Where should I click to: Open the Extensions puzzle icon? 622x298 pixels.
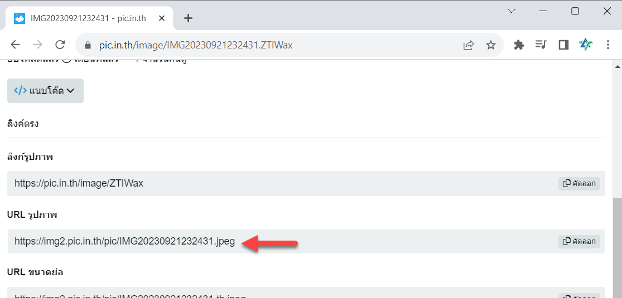tap(519, 45)
